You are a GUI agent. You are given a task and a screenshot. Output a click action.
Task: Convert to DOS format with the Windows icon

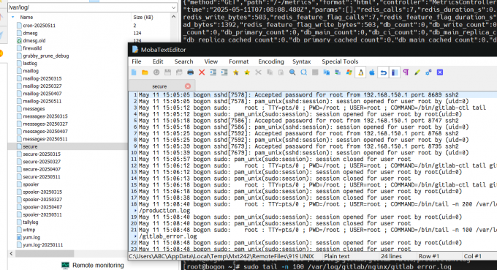349,72
